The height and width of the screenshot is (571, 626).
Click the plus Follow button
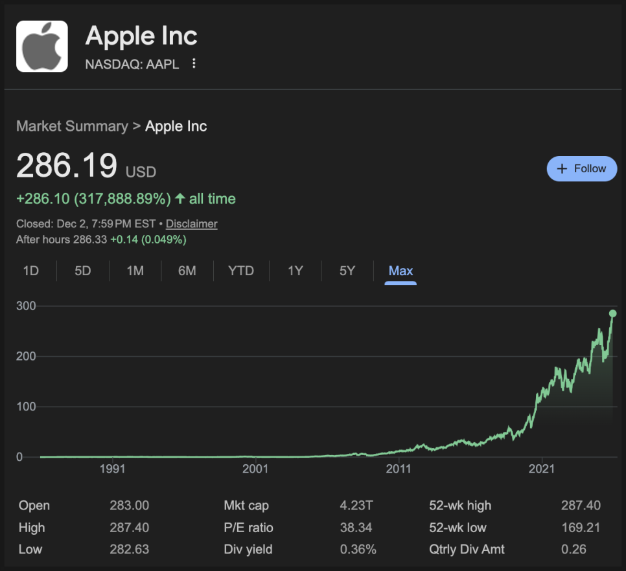581,168
